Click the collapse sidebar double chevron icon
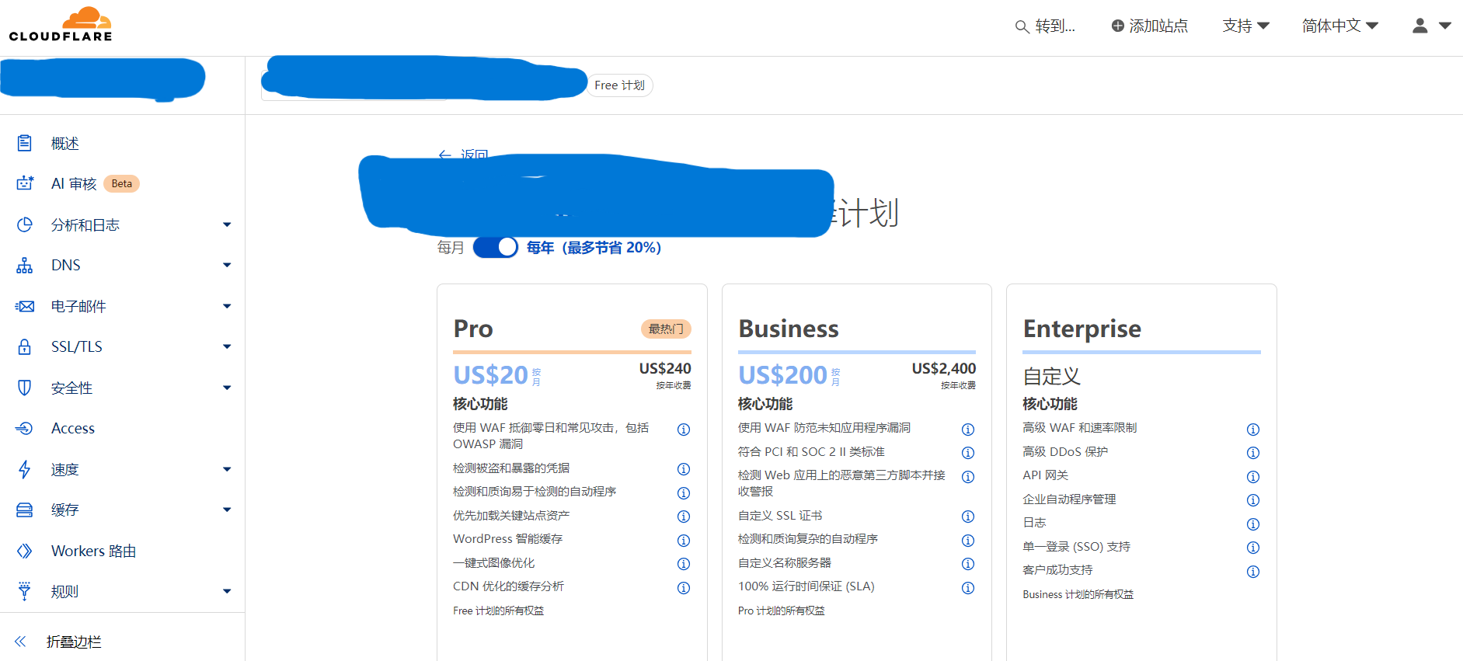Screen dimensions: 1463x661 (x=20, y=642)
